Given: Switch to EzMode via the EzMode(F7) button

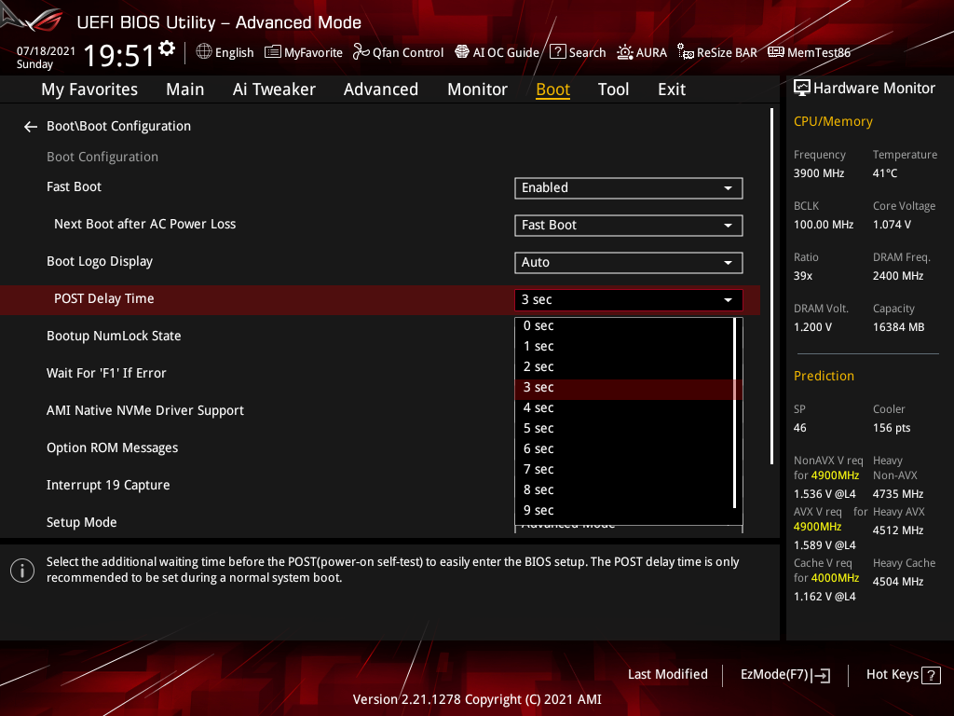Looking at the screenshot, I should click(784, 674).
